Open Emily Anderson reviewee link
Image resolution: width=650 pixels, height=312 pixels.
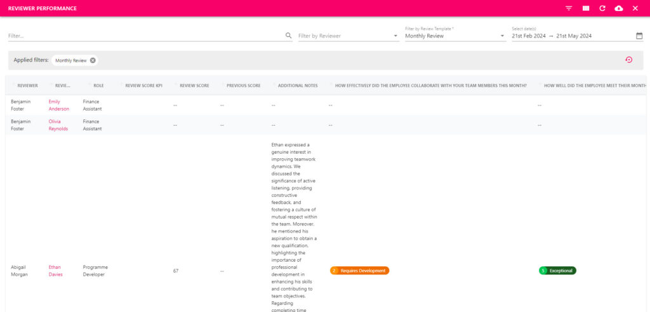(58, 105)
